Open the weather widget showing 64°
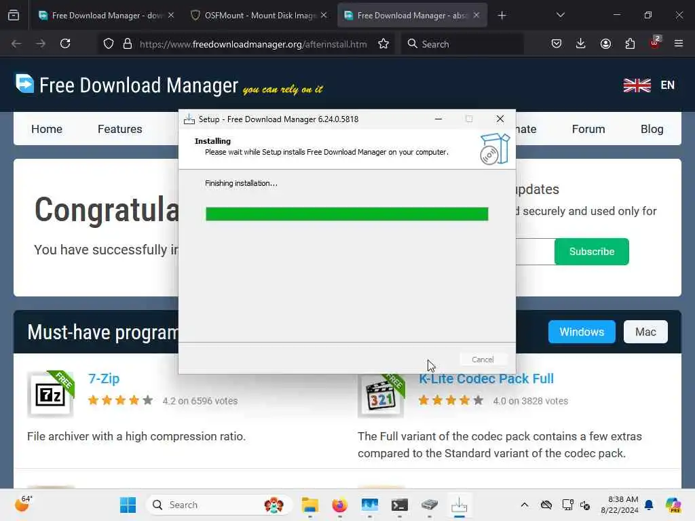Screen dimensions: 695x521 tap(24, 504)
